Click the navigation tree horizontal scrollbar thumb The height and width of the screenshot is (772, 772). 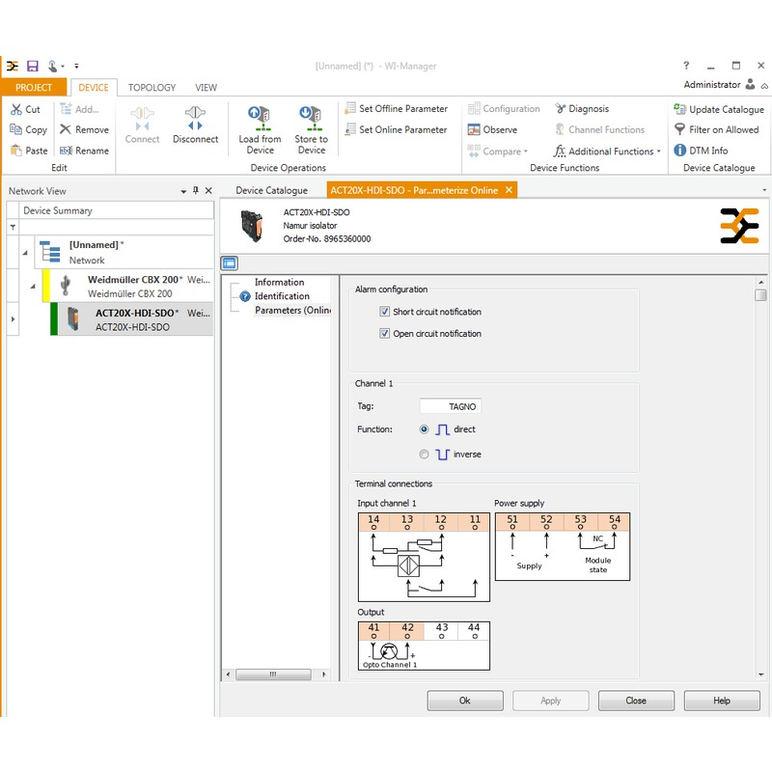click(x=273, y=674)
